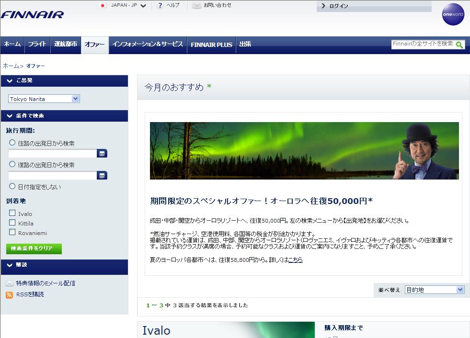
Task: Click the 今月のおすすめ section heading
Action: point(174,87)
